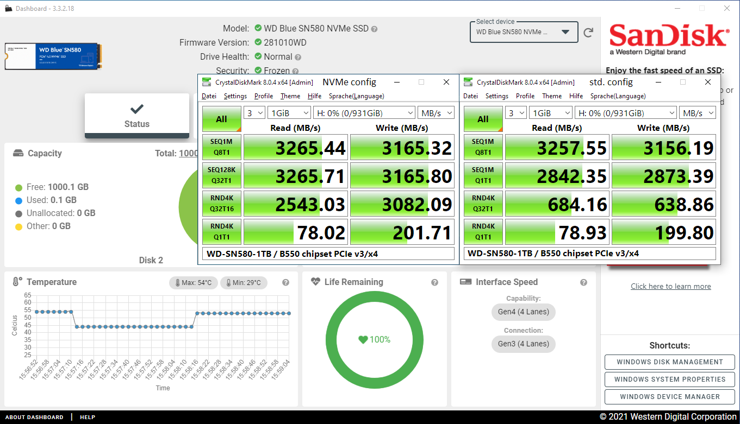Open the Help link in footer
The width and height of the screenshot is (740, 424).
coord(88,417)
